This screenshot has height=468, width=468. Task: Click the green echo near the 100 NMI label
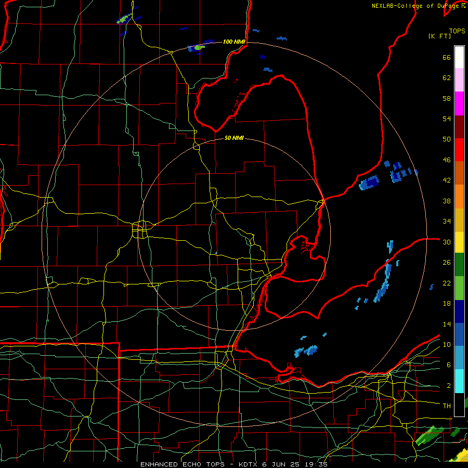[x=199, y=47]
